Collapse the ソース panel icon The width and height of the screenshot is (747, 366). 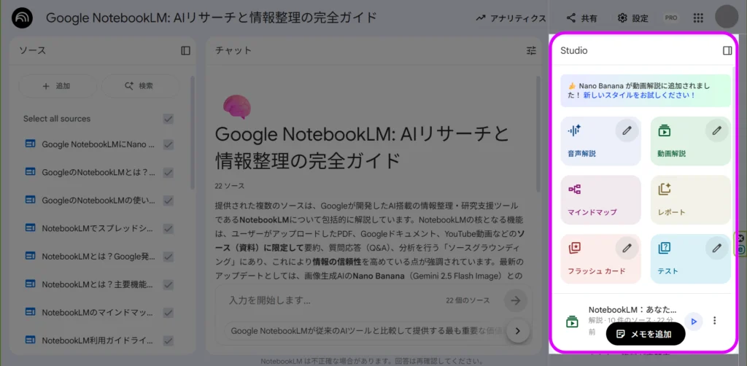186,50
